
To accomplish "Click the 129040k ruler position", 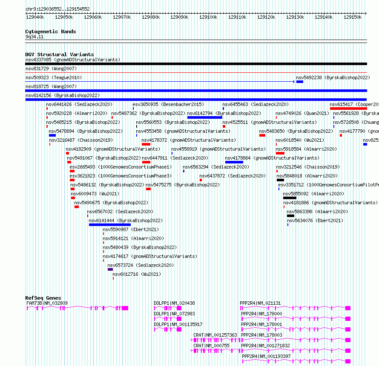I will [35, 17].
